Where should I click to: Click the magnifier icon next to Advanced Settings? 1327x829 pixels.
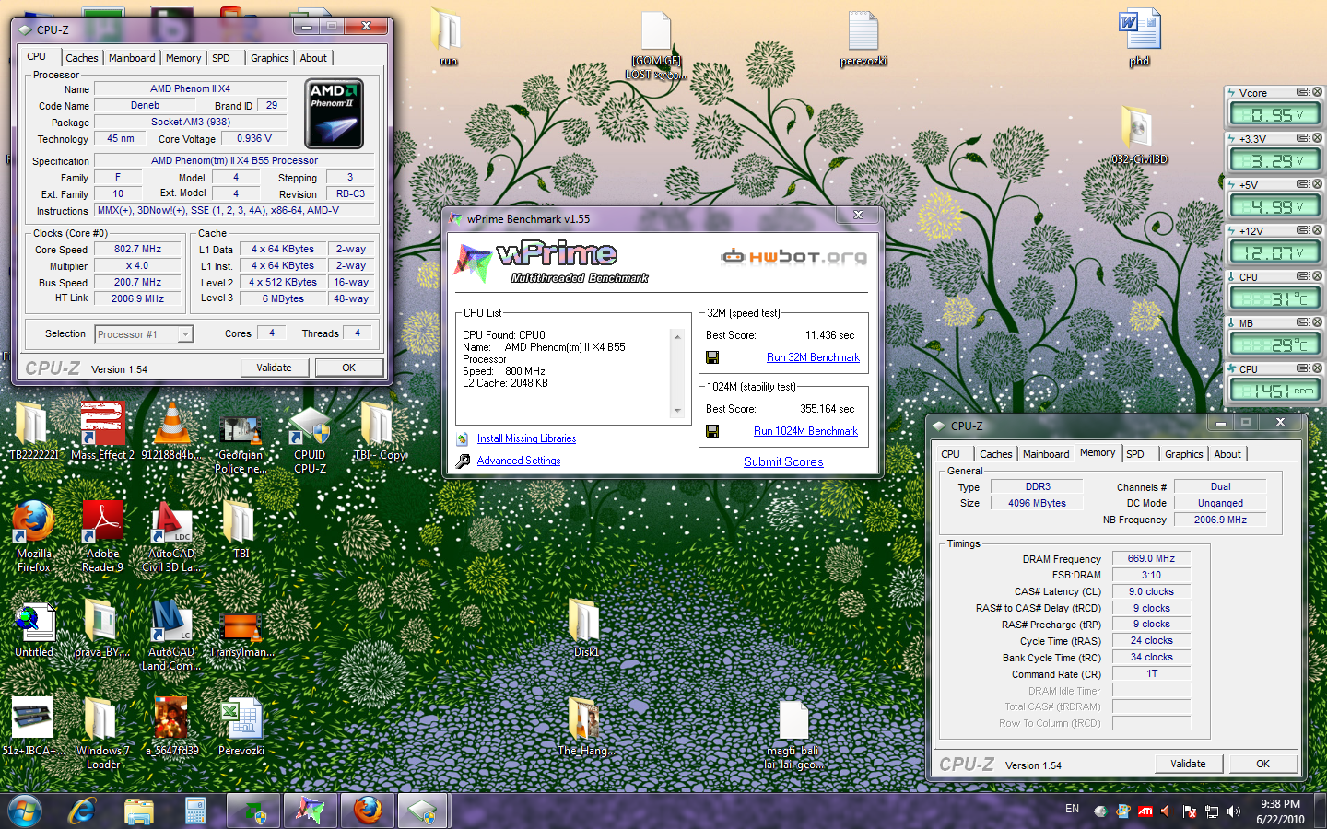point(463,461)
